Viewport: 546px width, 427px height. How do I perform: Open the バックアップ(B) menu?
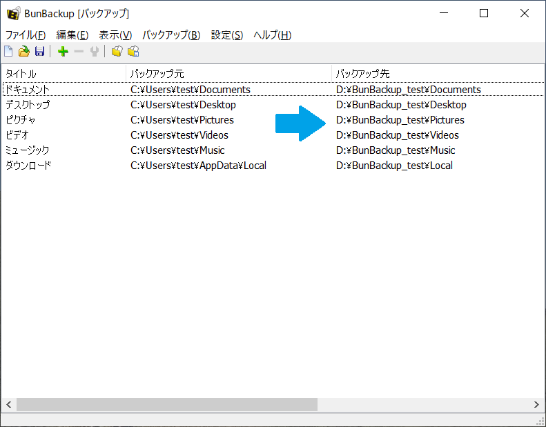pos(171,34)
